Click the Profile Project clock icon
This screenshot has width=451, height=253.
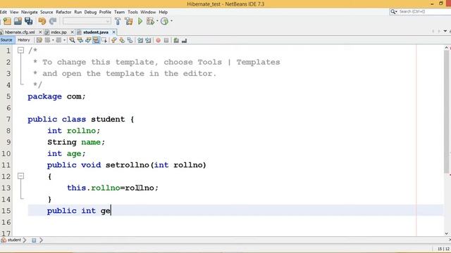pos(164,21)
